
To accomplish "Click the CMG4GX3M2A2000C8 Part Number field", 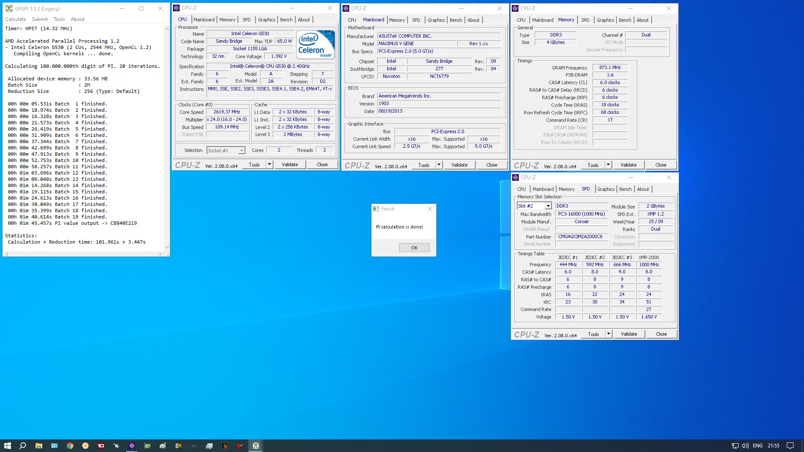I will 582,237.
